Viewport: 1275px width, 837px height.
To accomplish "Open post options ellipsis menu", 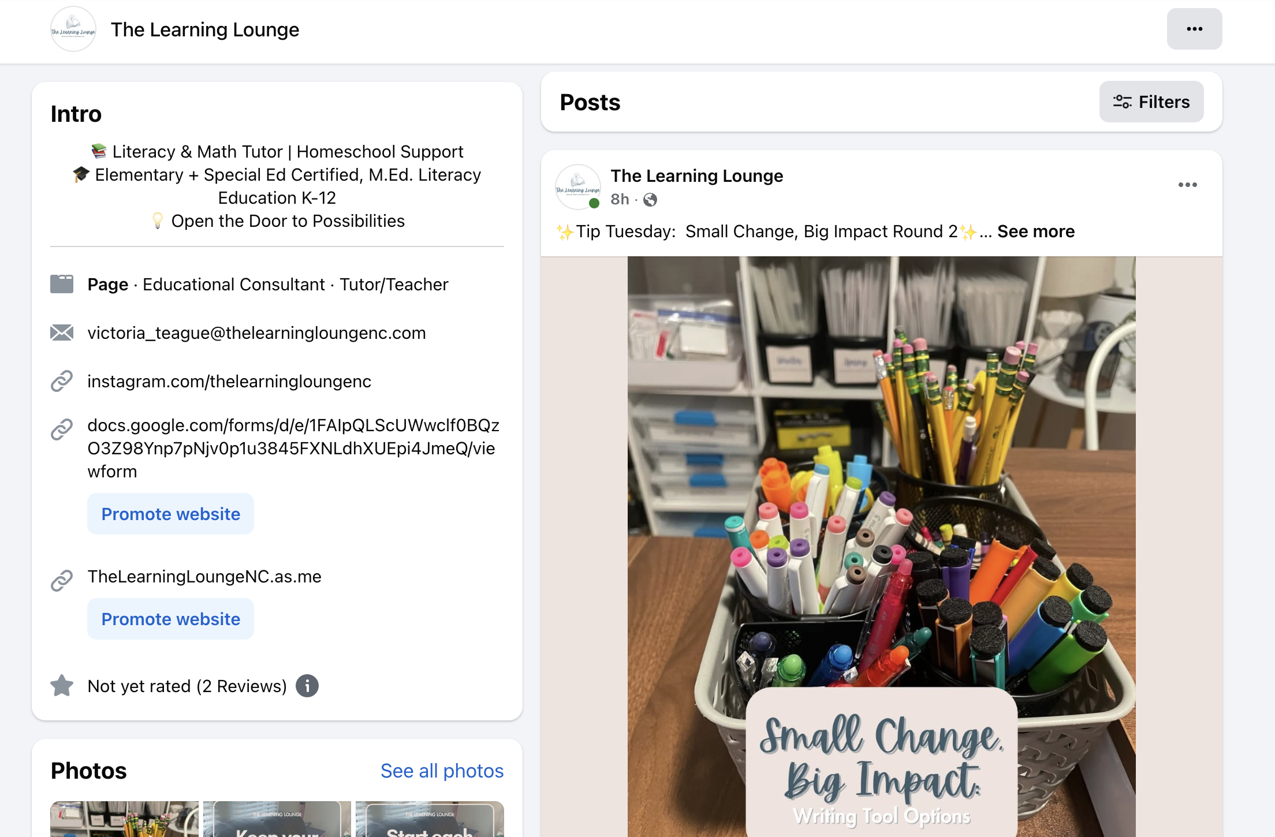I will [1187, 185].
